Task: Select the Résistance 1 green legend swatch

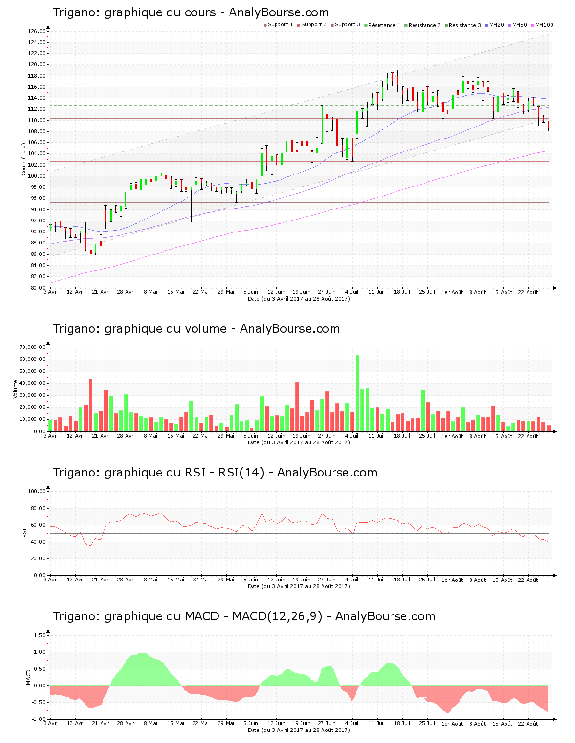Action: coord(366,25)
